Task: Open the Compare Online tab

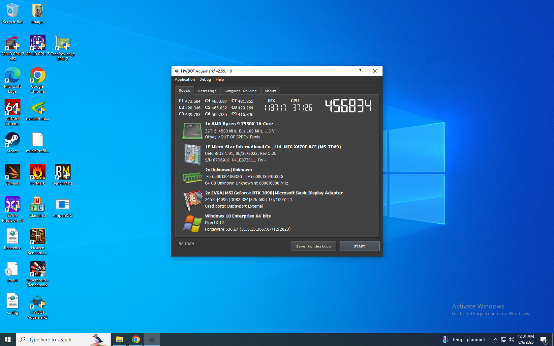Action: [x=240, y=91]
